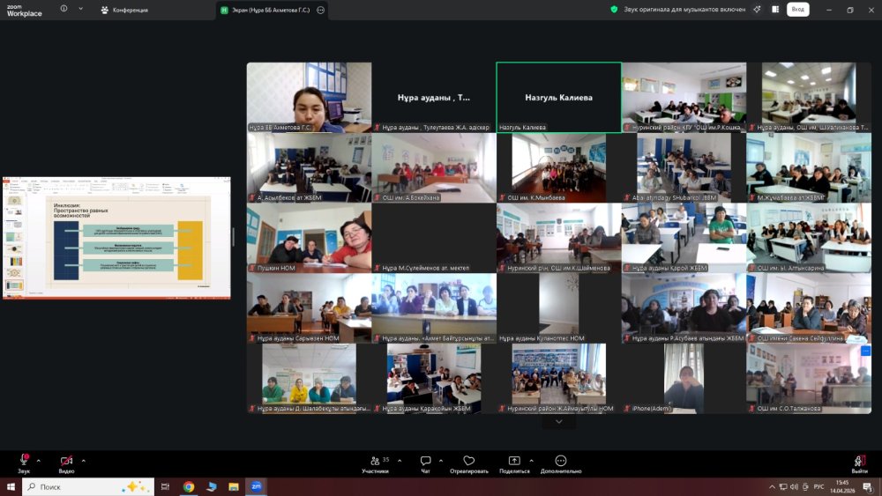Select the А. Асылбеков ат ЖББМ tile
The width and height of the screenshot is (882, 496).
(x=309, y=168)
